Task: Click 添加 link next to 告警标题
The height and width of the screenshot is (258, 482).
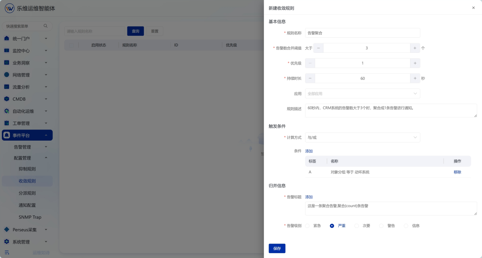Action: pos(309,197)
